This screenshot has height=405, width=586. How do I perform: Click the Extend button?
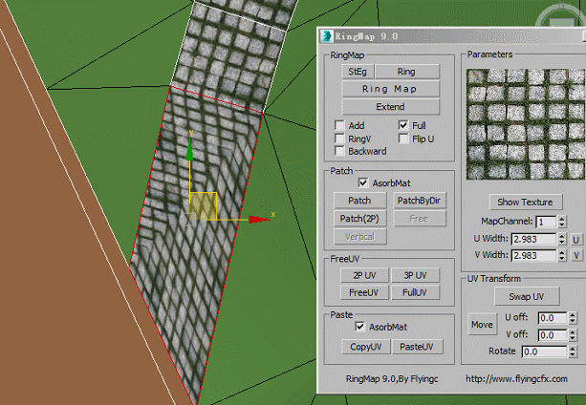tap(390, 107)
